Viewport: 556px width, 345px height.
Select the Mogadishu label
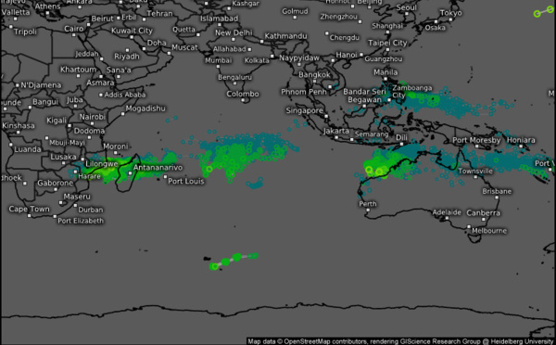(145, 109)
